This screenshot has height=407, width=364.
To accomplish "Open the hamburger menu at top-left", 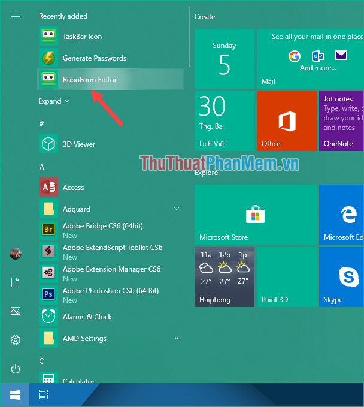I will coord(16,16).
